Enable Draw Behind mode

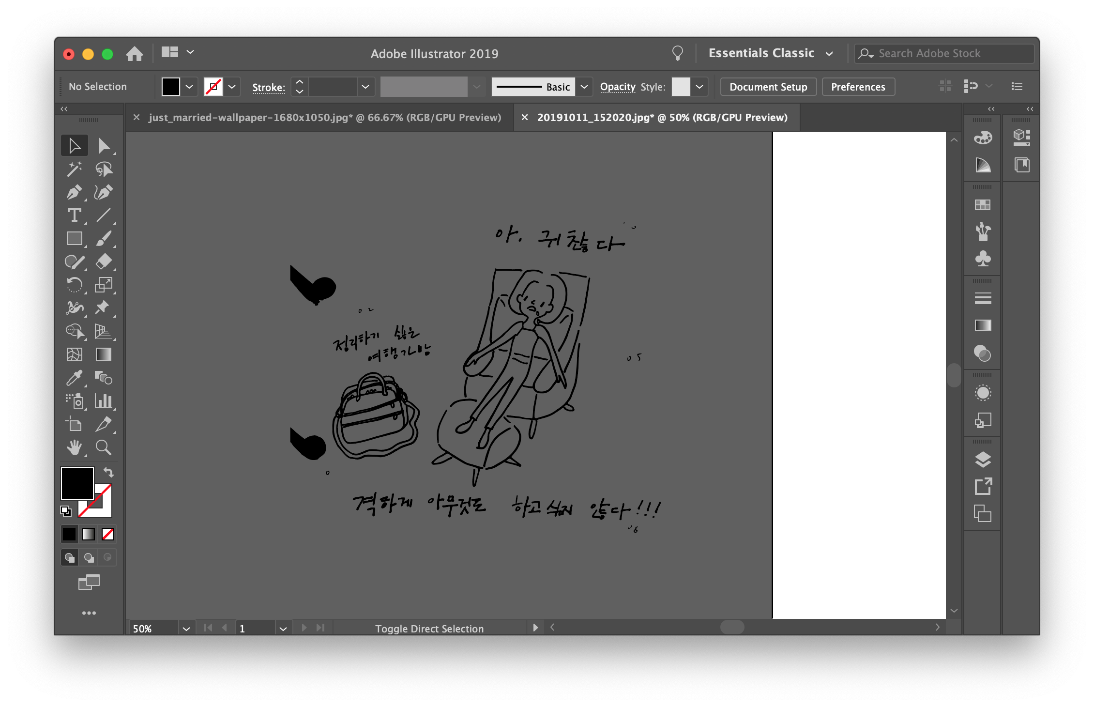[x=89, y=558]
